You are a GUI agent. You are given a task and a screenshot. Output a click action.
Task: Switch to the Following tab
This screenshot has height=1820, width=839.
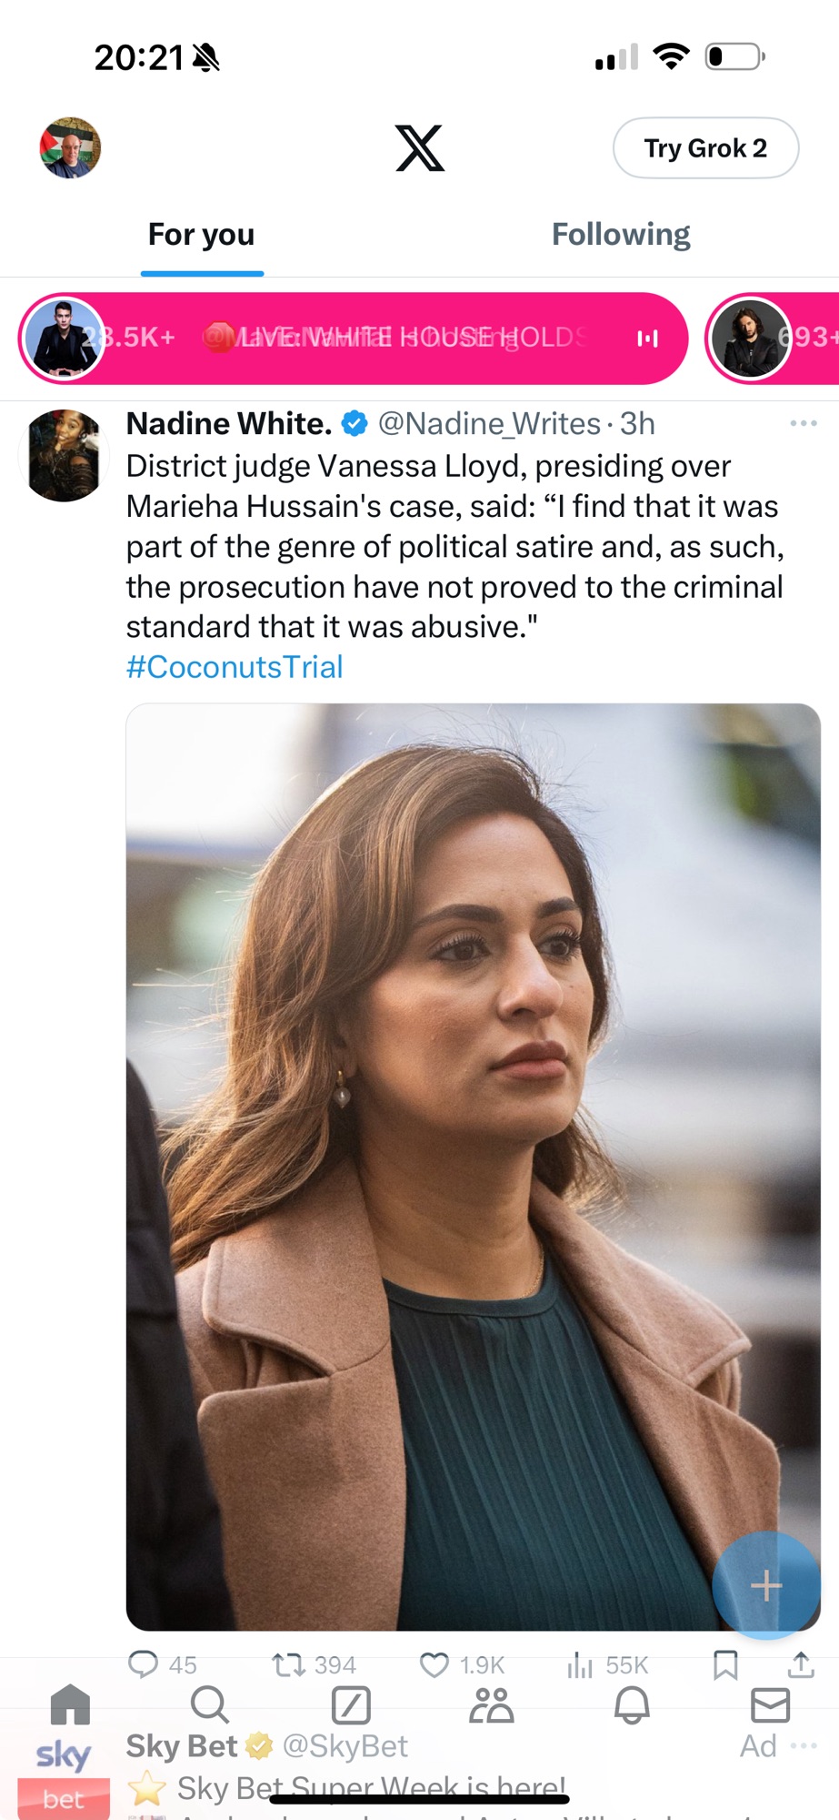pyautogui.click(x=621, y=235)
